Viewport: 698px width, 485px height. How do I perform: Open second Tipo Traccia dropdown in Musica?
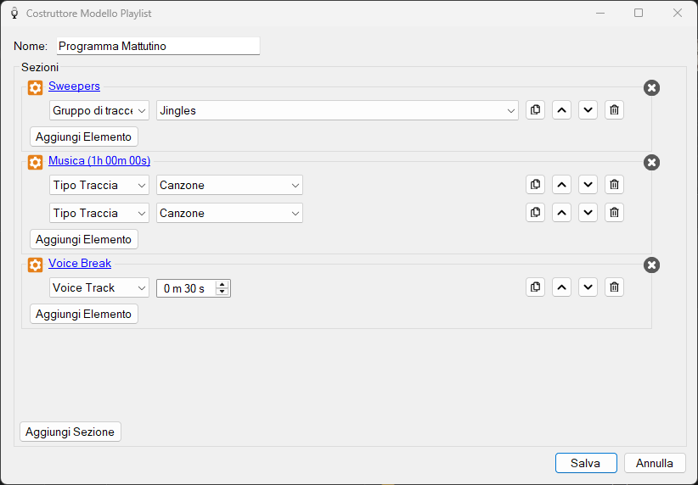(99, 213)
